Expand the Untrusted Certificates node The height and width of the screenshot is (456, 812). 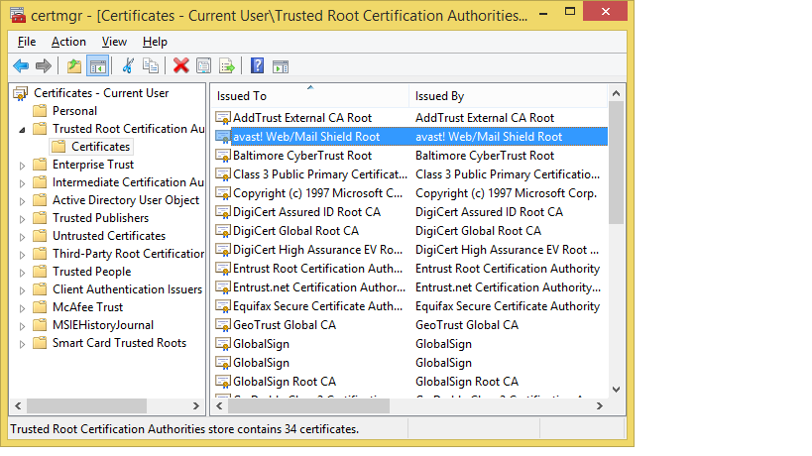pos(22,237)
